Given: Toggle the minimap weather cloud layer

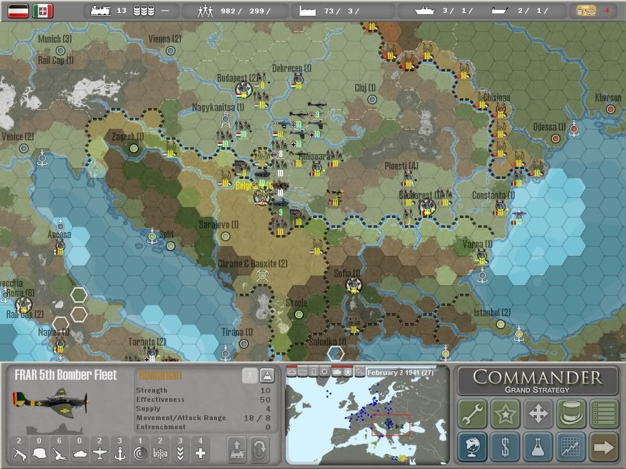Looking at the screenshot, I should (292, 372).
